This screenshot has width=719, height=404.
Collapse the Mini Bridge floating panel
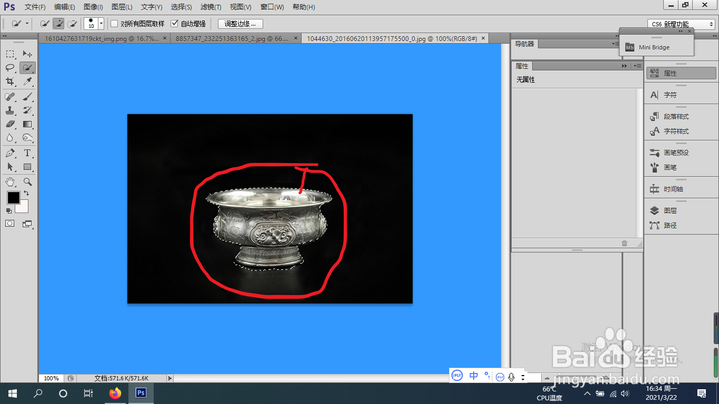(681, 32)
